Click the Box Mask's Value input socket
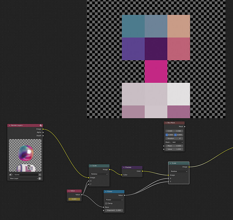 coord(164,149)
